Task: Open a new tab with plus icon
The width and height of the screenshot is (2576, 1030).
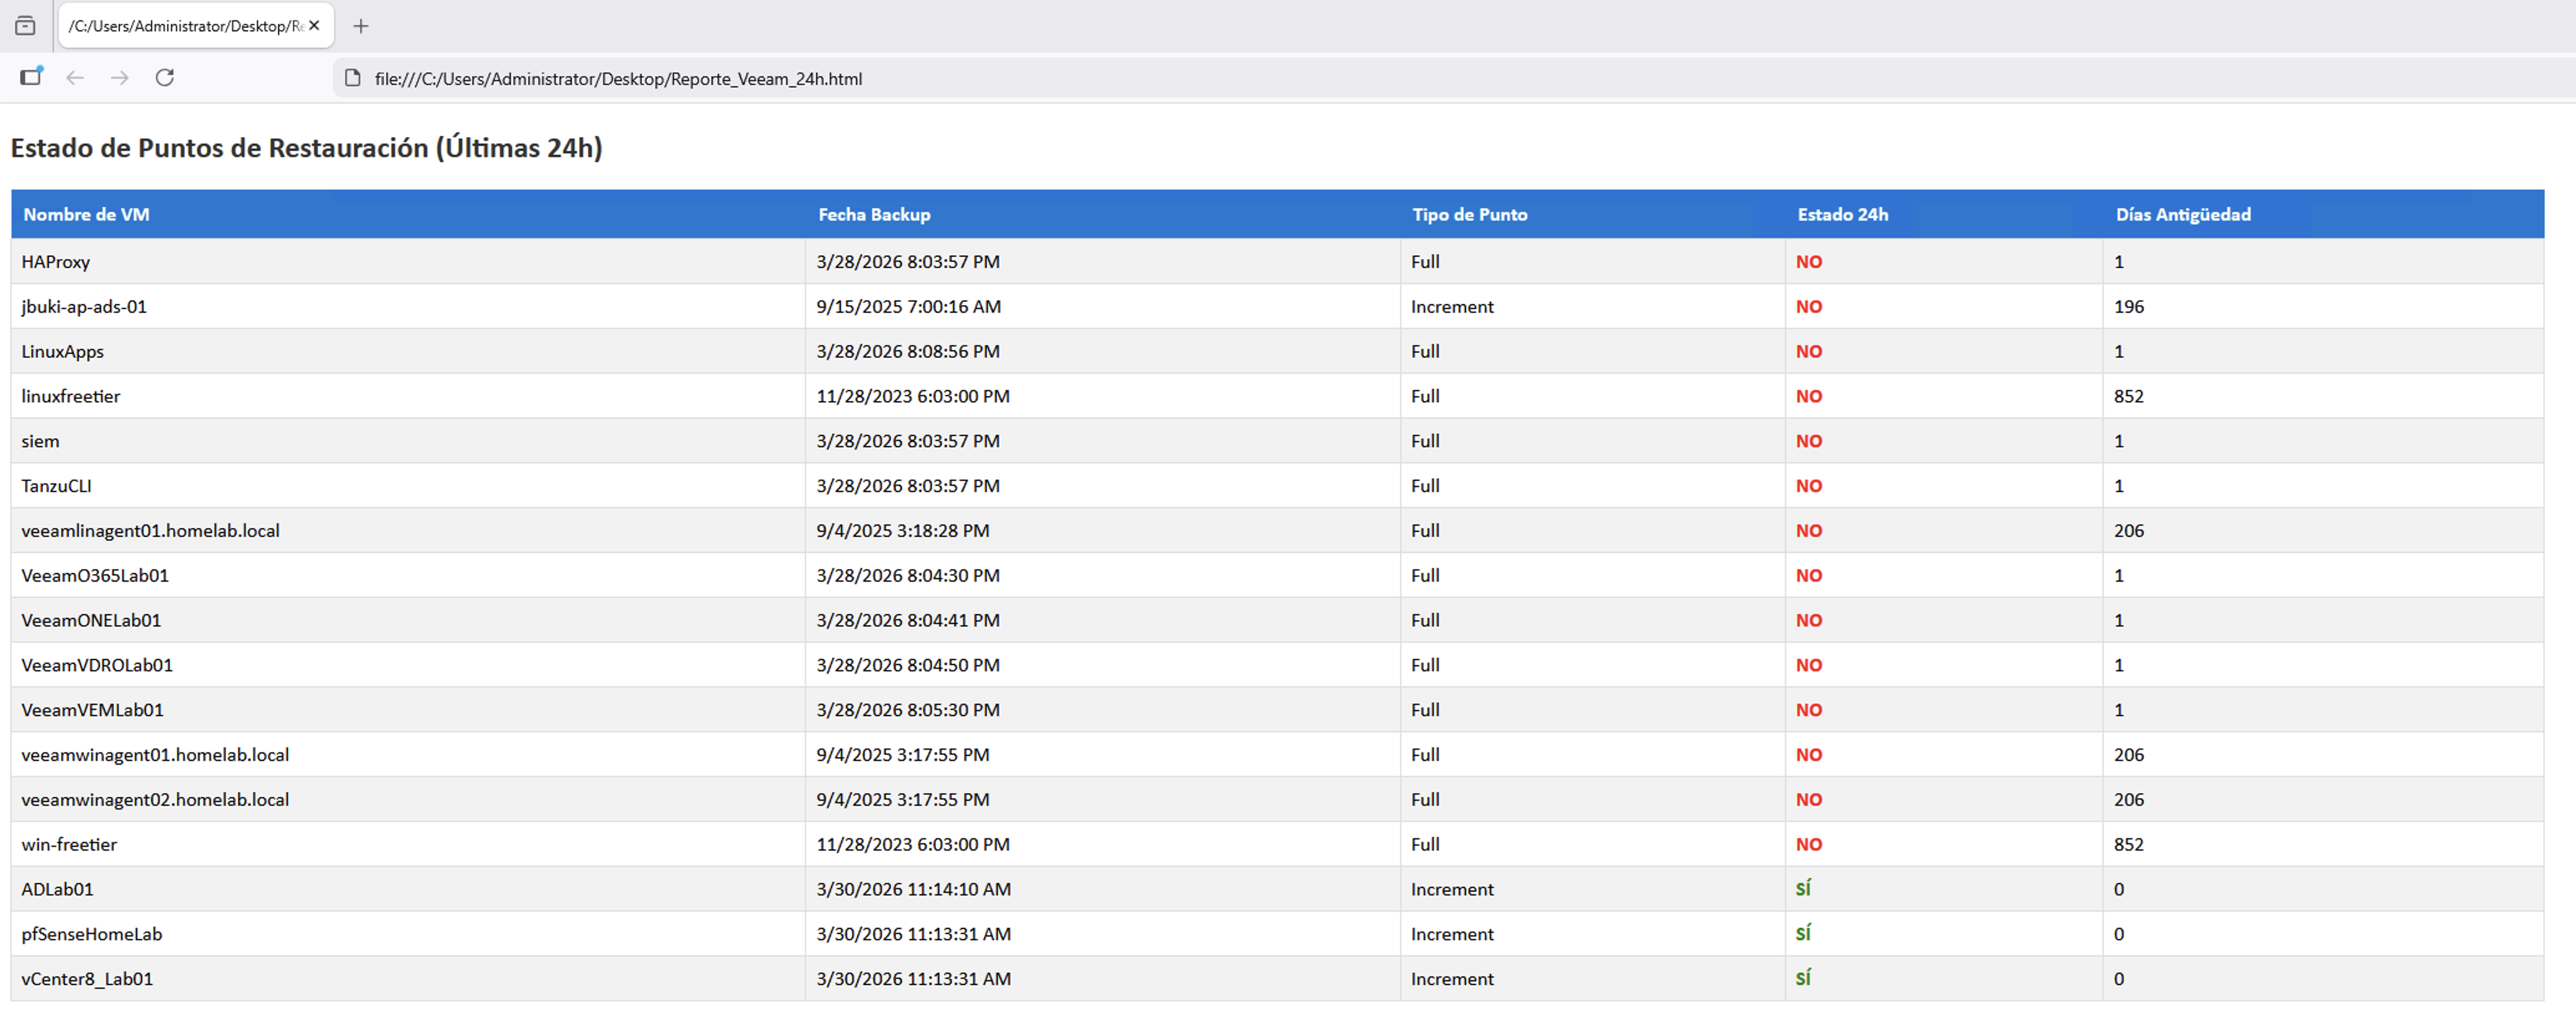Action: [x=361, y=26]
